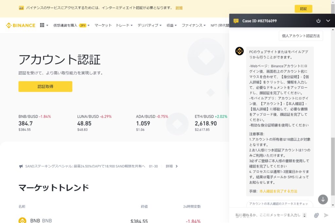Click the Case ID #82706099 title
This screenshot has height=223, width=335.
click(259, 21)
